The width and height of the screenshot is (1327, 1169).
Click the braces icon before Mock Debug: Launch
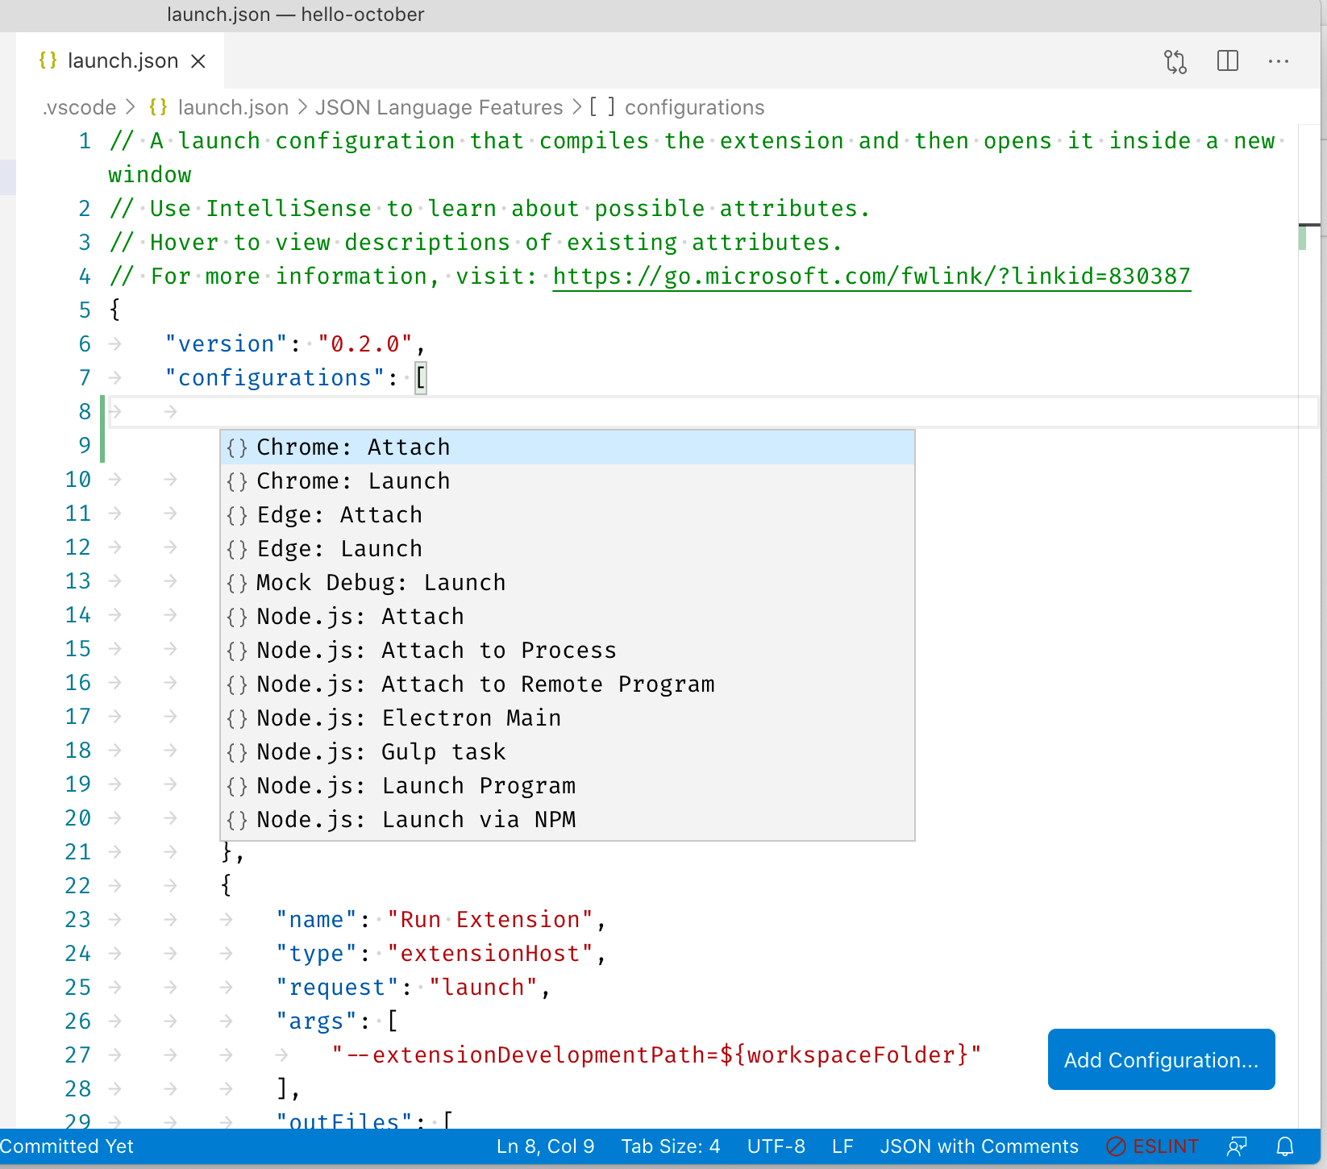237,583
